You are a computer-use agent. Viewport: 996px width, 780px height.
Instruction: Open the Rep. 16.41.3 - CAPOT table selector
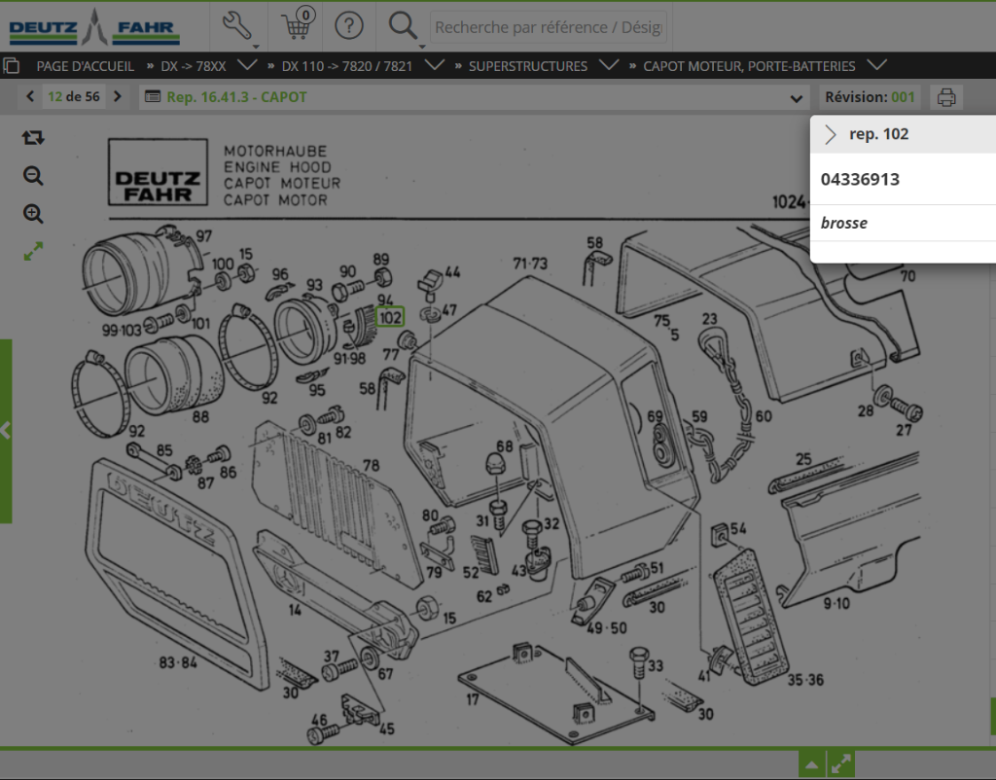point(474,97)
